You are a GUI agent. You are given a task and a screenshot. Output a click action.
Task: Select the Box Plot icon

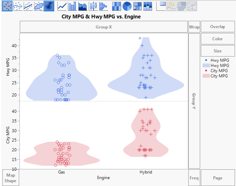93,6
